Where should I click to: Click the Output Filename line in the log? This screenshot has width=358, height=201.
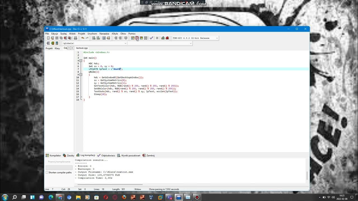point(104,172)
